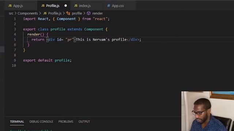Screen dimensions: 234x131
Task: Click export default on line 9
Action: point(38,60)
